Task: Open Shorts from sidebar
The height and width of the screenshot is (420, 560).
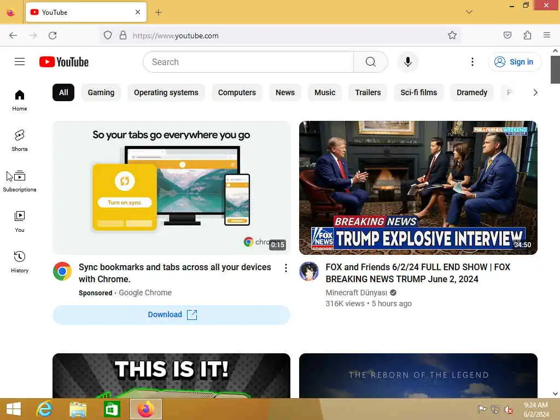Action: click(x=20, y=141)
